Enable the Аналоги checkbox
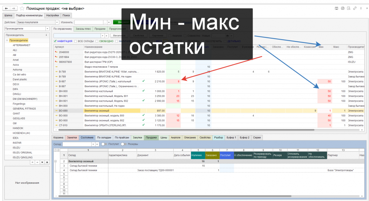 170,36
